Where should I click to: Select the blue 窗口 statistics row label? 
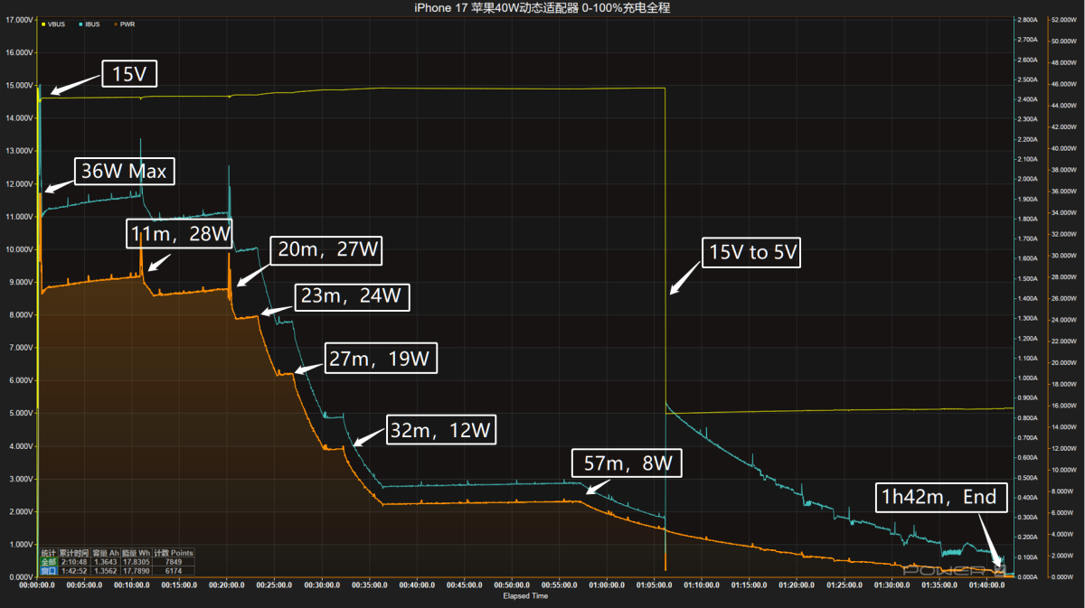(49, 570)
